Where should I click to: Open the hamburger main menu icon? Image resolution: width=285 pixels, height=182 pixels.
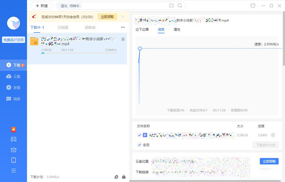(13, 171)
